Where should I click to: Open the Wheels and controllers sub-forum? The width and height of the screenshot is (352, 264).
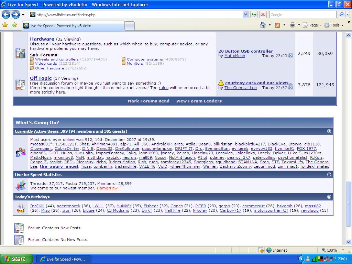click(57, 59)
